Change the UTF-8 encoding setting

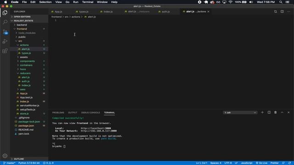pyautogui.click(x=228, y=163)
